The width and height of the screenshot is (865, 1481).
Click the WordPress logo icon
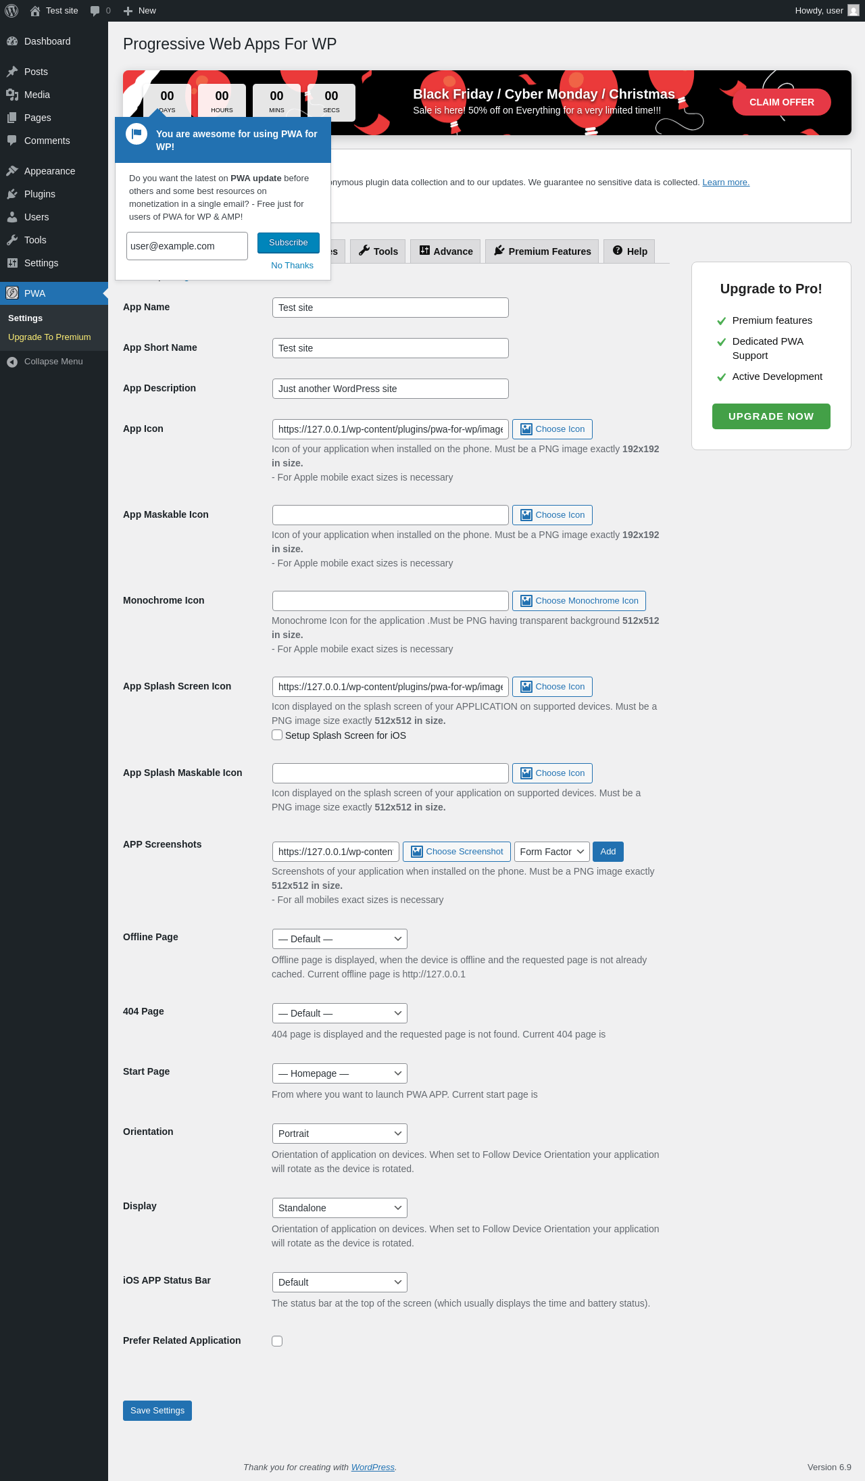[x=11, y=11]
